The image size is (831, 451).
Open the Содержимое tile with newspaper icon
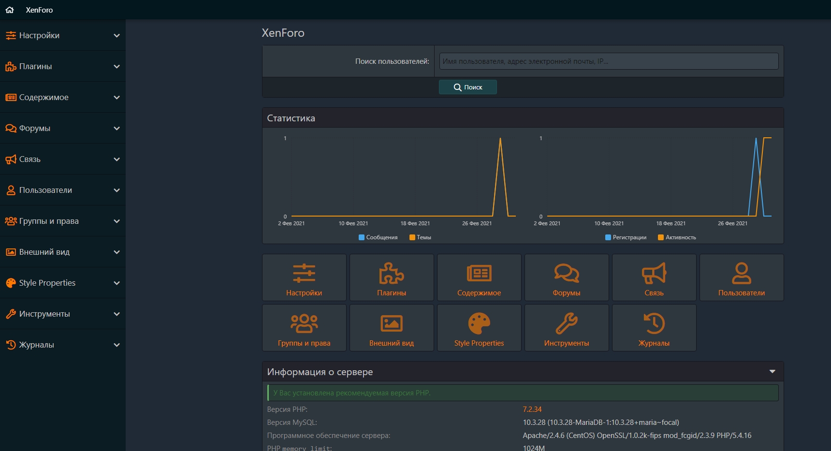pos(479,277)
